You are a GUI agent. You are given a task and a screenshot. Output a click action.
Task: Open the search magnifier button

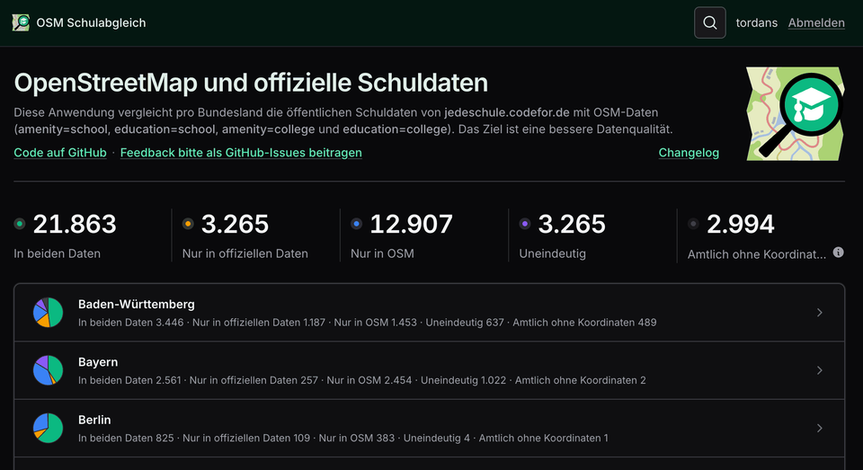tap(709, 22)
